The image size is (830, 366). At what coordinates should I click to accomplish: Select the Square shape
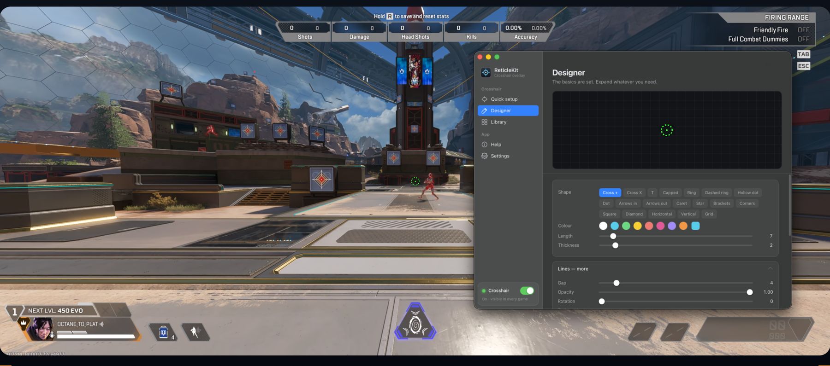point(609,214)
